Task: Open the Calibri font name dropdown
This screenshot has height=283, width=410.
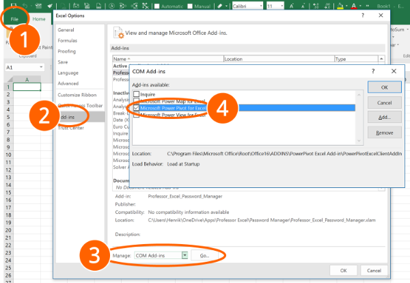Action: pos(261,6)
